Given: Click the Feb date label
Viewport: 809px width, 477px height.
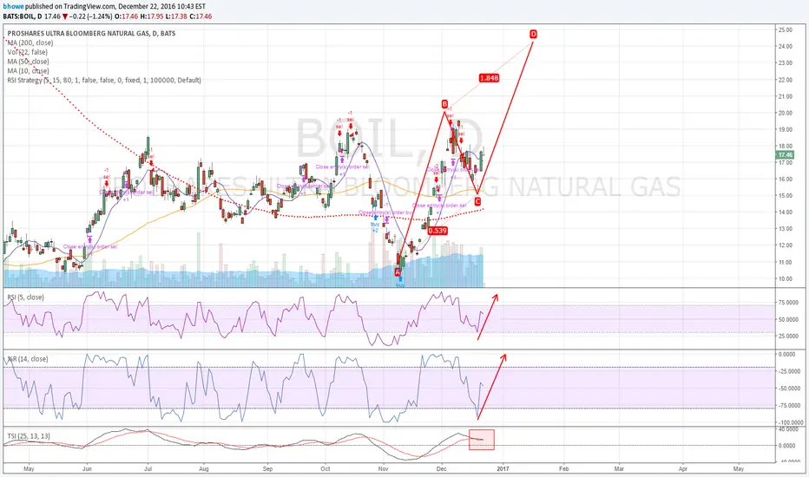Looking at the screenshot, I should [x=564, y=468].
